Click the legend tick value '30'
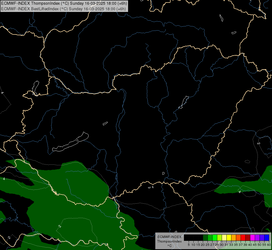Image resolution: width=272 pixels, height=250 pixels. click(222, 245)
